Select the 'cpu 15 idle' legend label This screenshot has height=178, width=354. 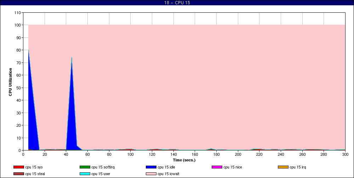pyautogui.click(x=166, y=167)
